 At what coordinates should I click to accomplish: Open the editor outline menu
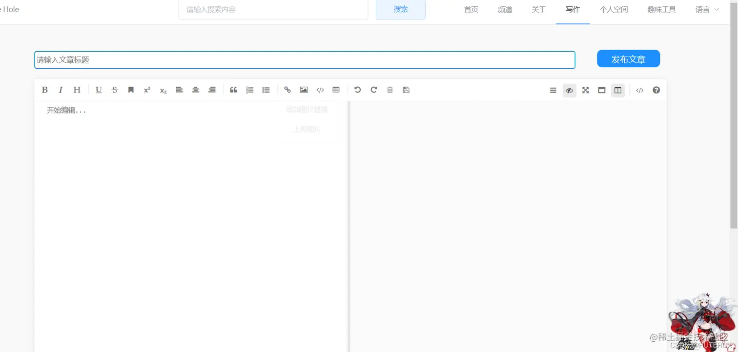(553, 90)
